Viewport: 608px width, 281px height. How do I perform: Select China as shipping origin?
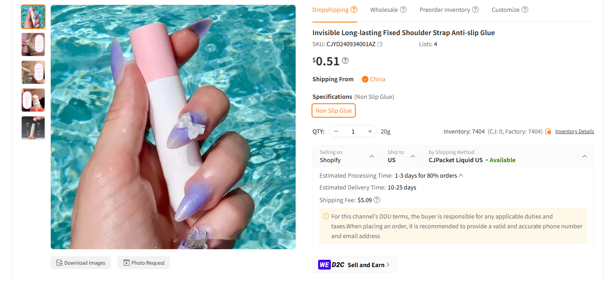pos(373,79)
